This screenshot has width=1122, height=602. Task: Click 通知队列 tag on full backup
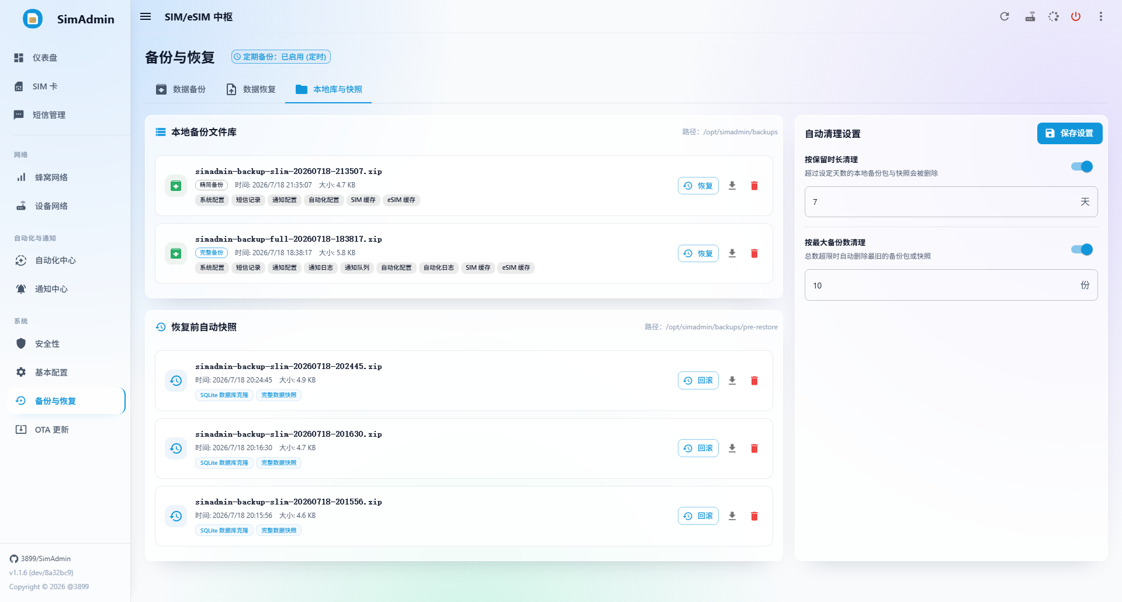point(356,268)
